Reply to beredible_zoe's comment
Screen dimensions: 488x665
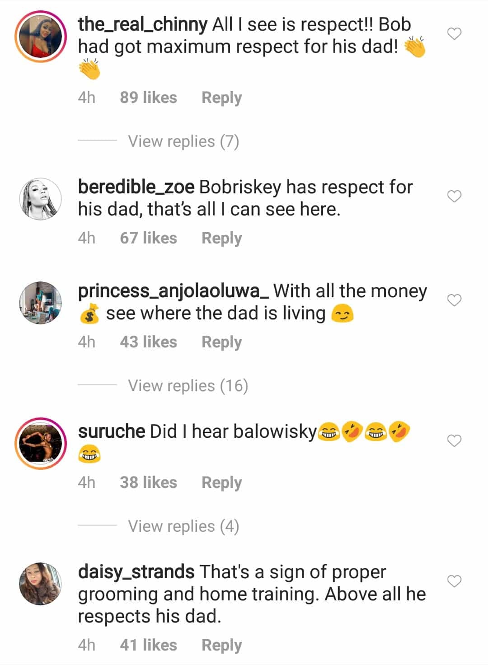click(221, 239)
